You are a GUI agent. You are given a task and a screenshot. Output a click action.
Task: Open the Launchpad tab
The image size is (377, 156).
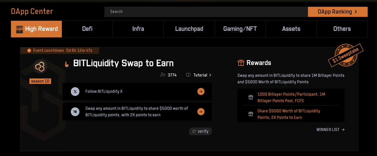pyautogui.click(x=189, y=29)
